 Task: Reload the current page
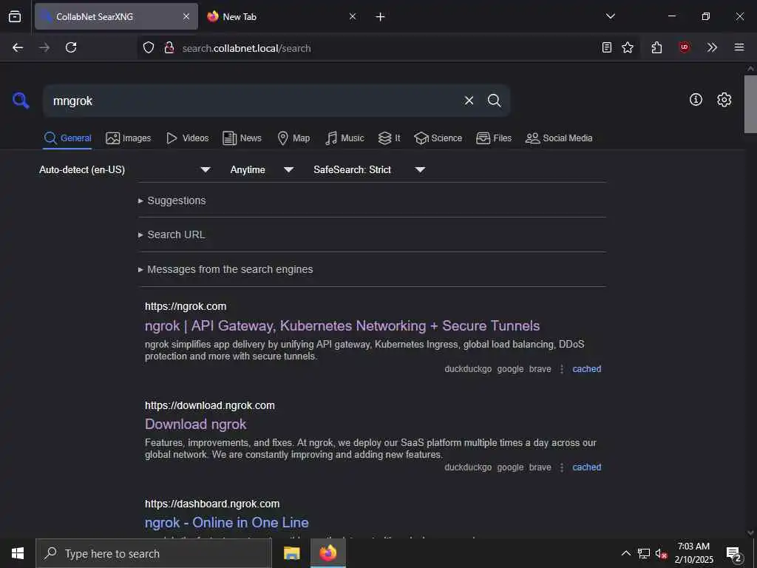pos(71,47)
